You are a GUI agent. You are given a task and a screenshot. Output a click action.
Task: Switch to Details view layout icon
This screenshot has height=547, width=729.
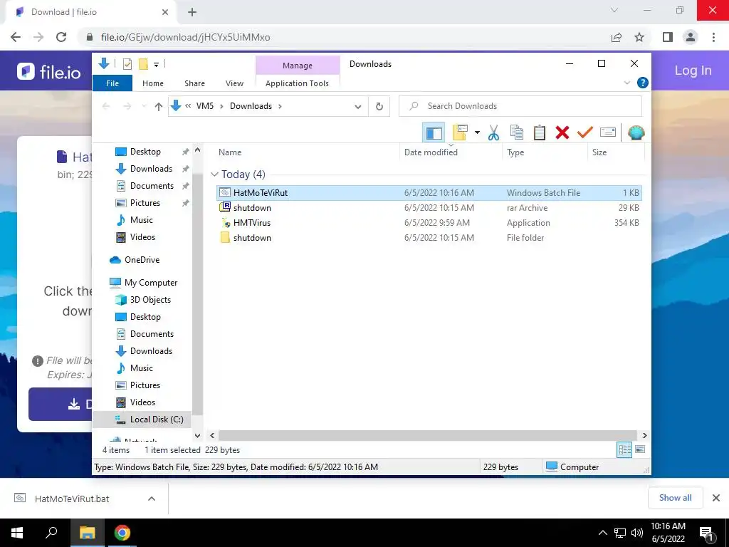coord(624,450)
